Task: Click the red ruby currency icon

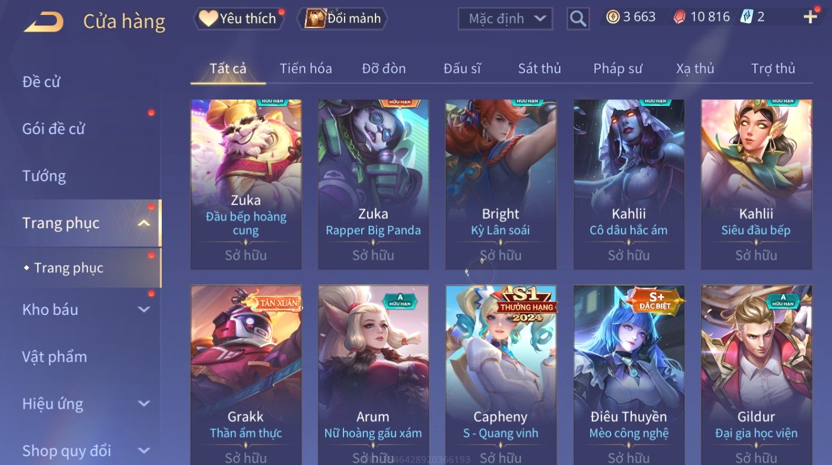Action: (680, 17)
